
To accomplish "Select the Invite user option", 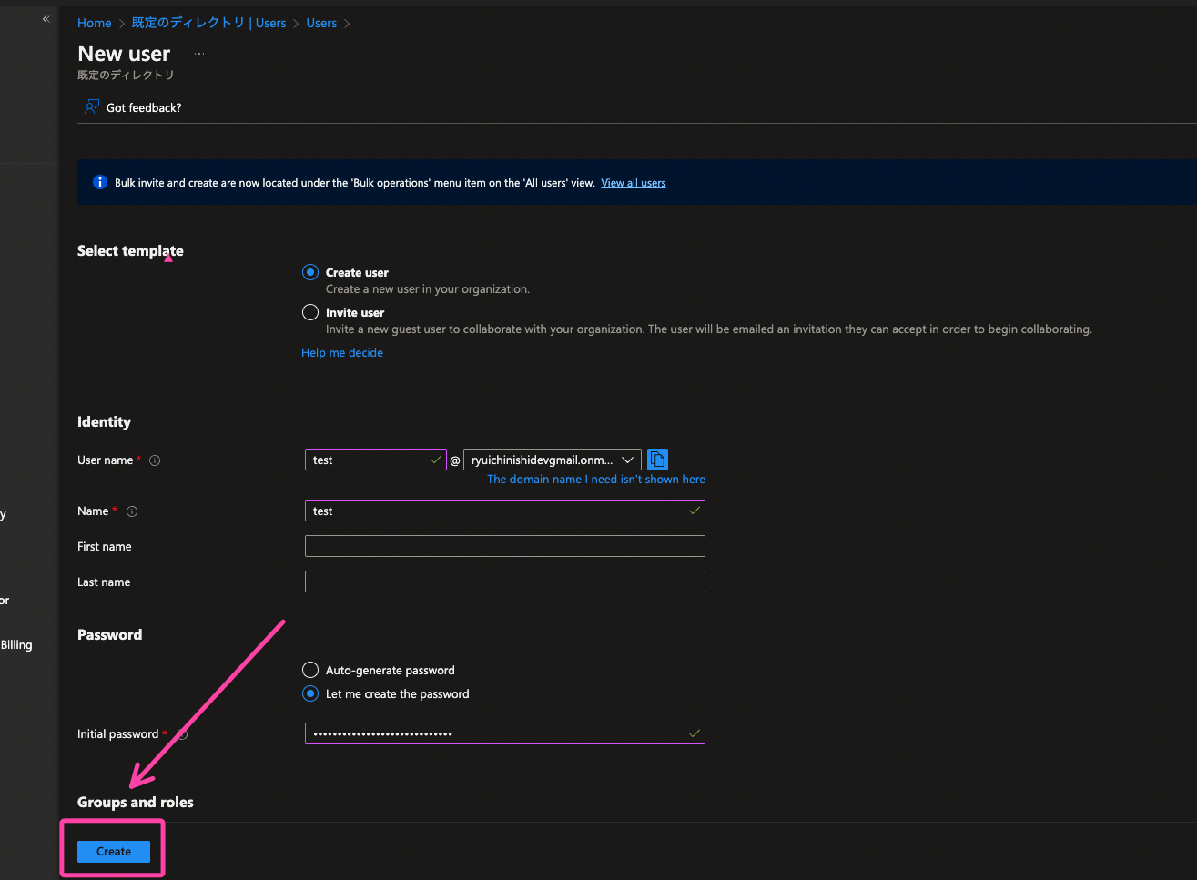I will tap(309, 311).
